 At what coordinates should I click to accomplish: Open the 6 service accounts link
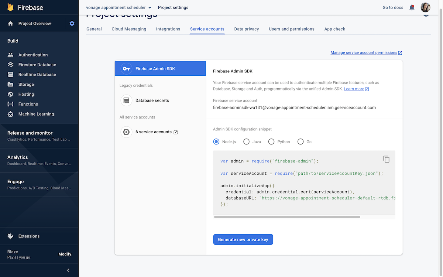154,132
